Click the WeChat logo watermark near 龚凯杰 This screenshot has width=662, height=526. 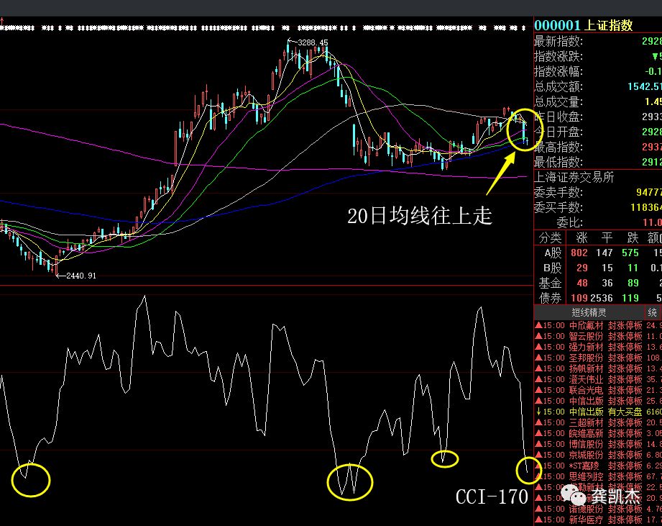pyautogui.click(x=571, y=494)
